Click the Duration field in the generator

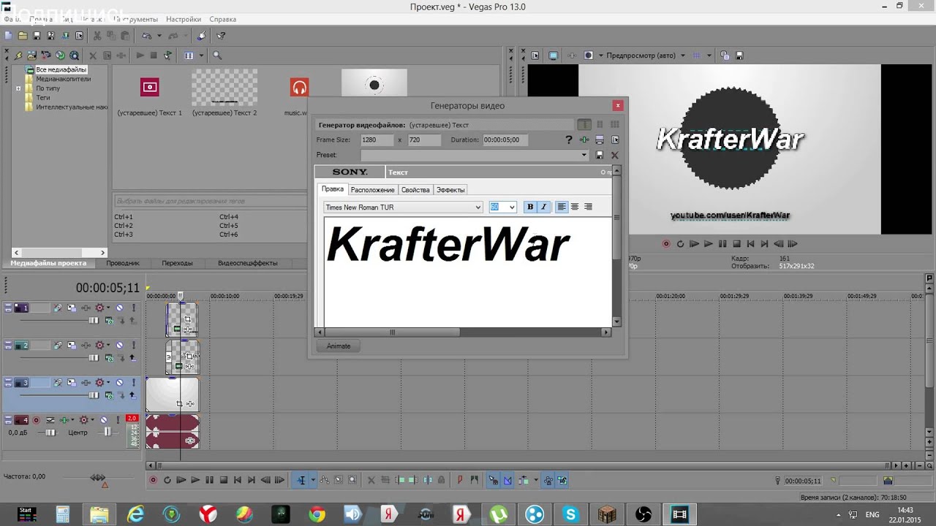(504, 140)
